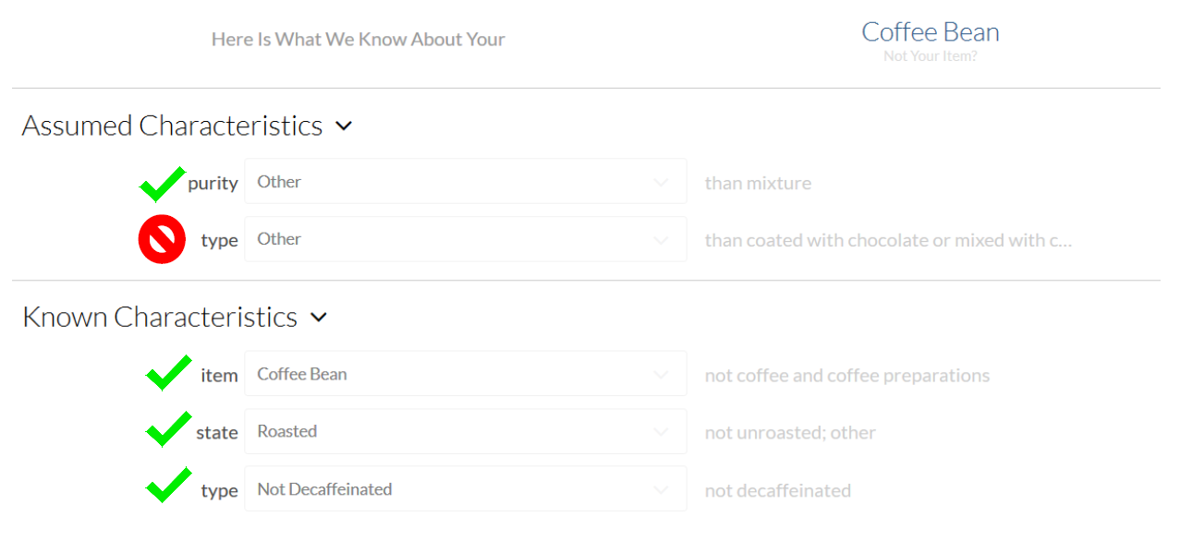Open the purity dropdown showing Other
This screenshot has width=1180, height=541.
point(466,182)
